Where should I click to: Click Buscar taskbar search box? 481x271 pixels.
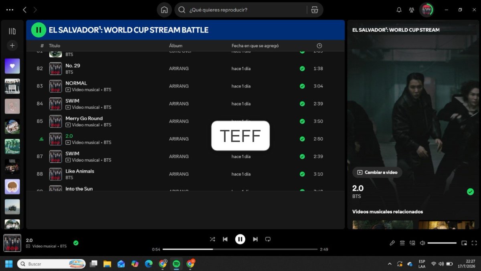[52, 264]
